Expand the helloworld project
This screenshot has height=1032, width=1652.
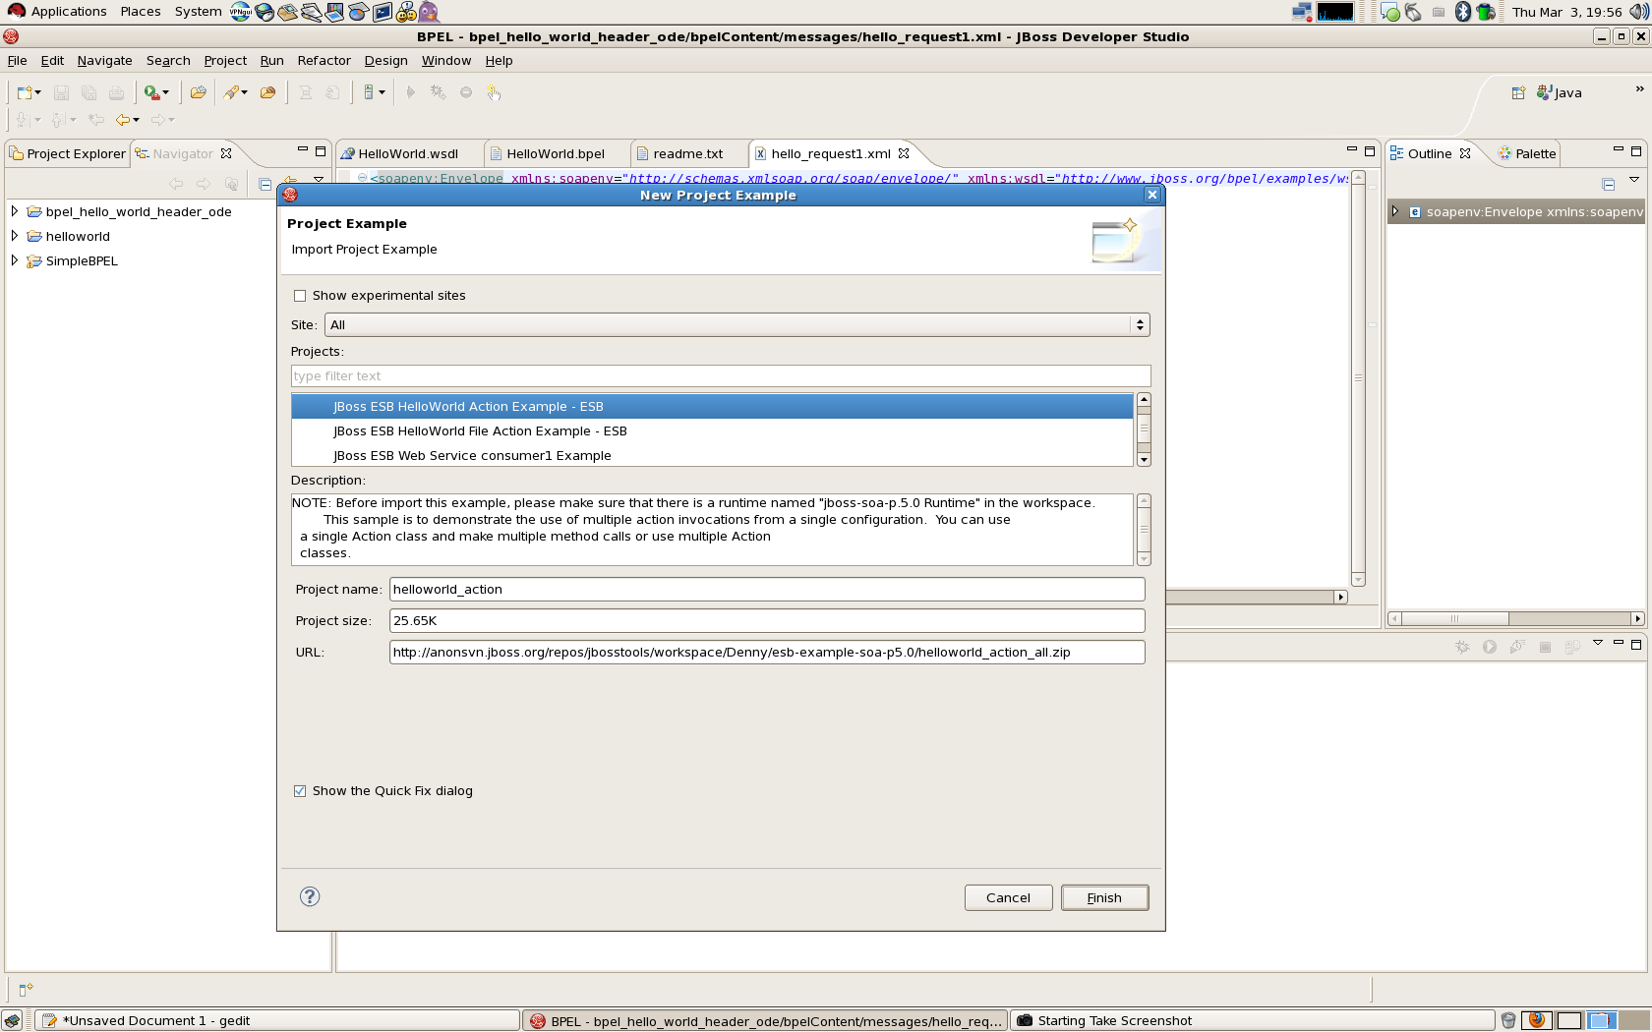tap(15, 236)
